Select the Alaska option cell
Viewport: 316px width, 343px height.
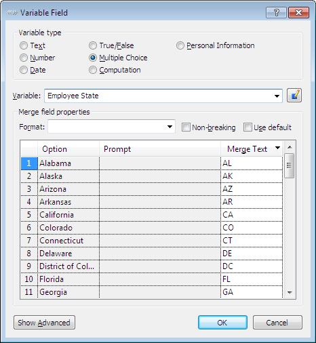tap(68, 176)
